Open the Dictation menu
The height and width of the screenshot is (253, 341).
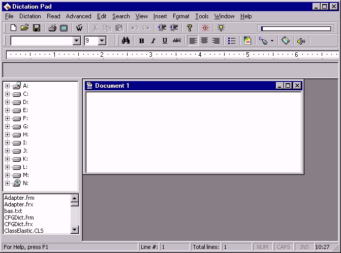[x=30, y=16]
